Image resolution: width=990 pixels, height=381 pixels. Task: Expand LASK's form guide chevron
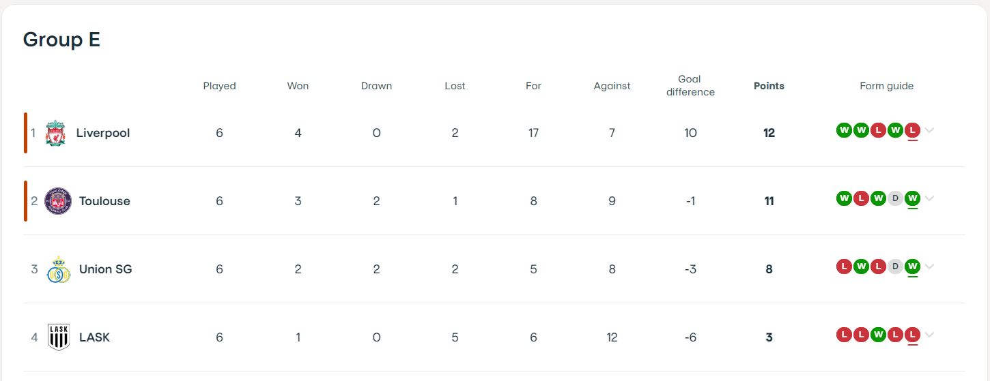929,335
